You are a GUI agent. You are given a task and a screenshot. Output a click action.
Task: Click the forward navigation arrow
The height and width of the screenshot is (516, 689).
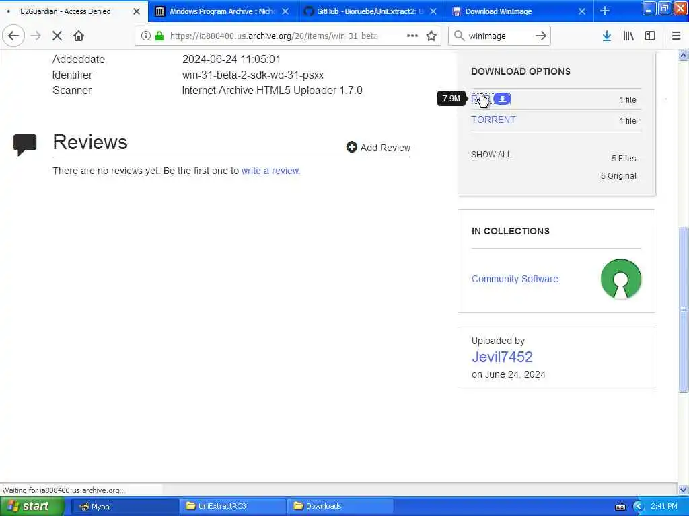pyautogui.click(x=36, y=36)
